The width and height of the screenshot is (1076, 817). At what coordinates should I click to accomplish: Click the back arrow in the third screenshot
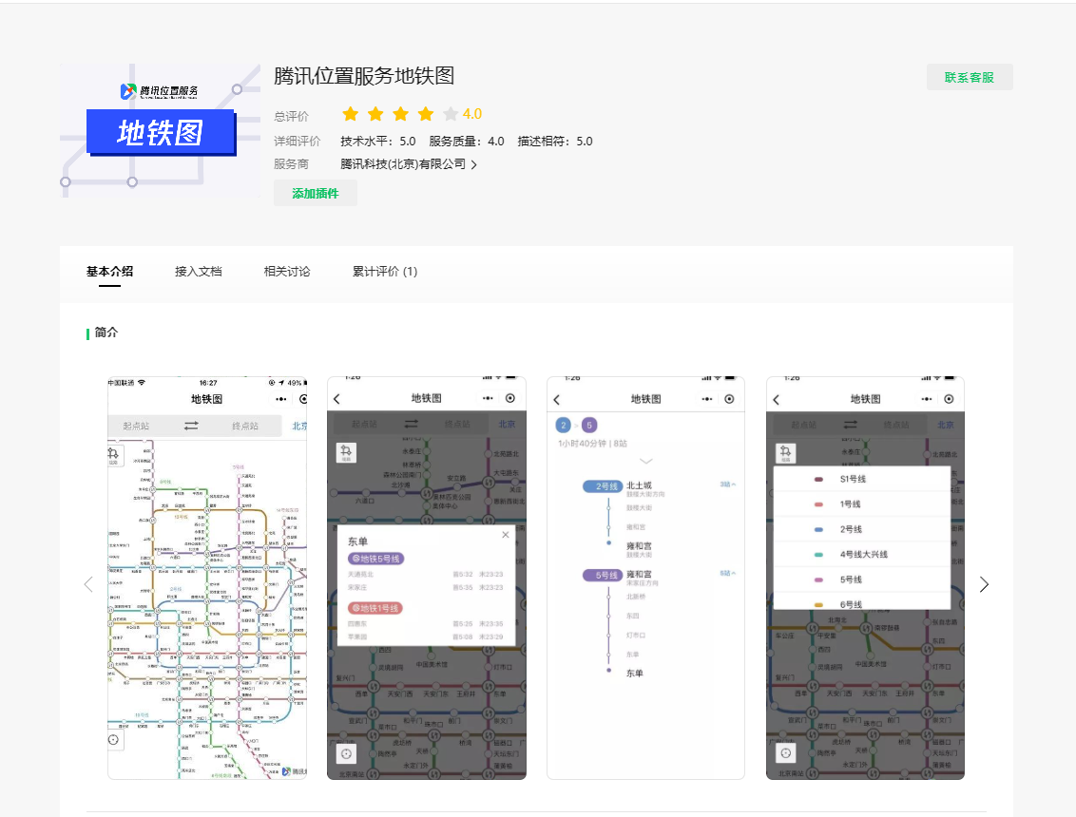tap(556, 400)
